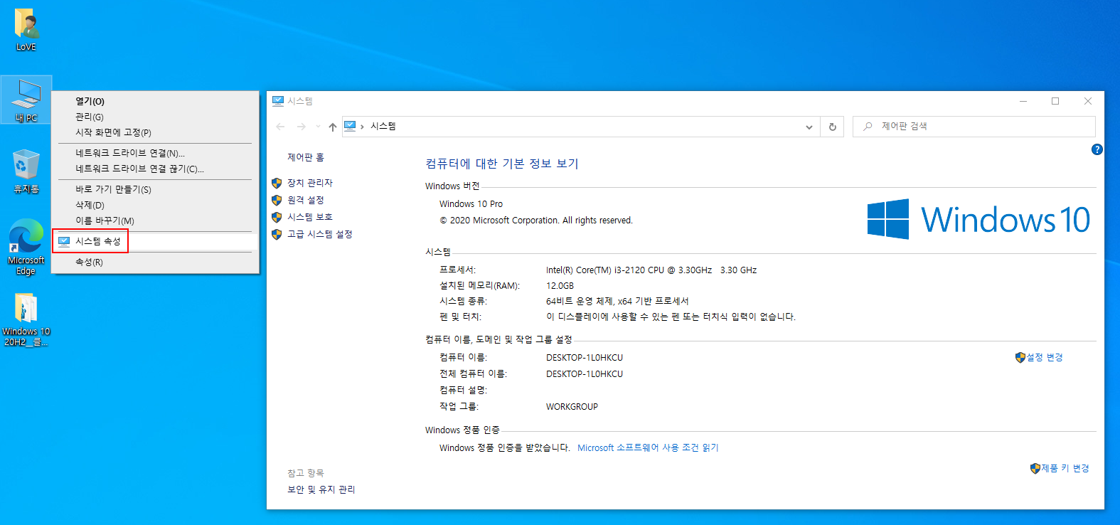Image resolution: width=1120 pixels, height=525 pixels.
Task: Read the Microsoft 소프트웨어 사용 조건 읽기 link
Action: click(x=648, y=447)
